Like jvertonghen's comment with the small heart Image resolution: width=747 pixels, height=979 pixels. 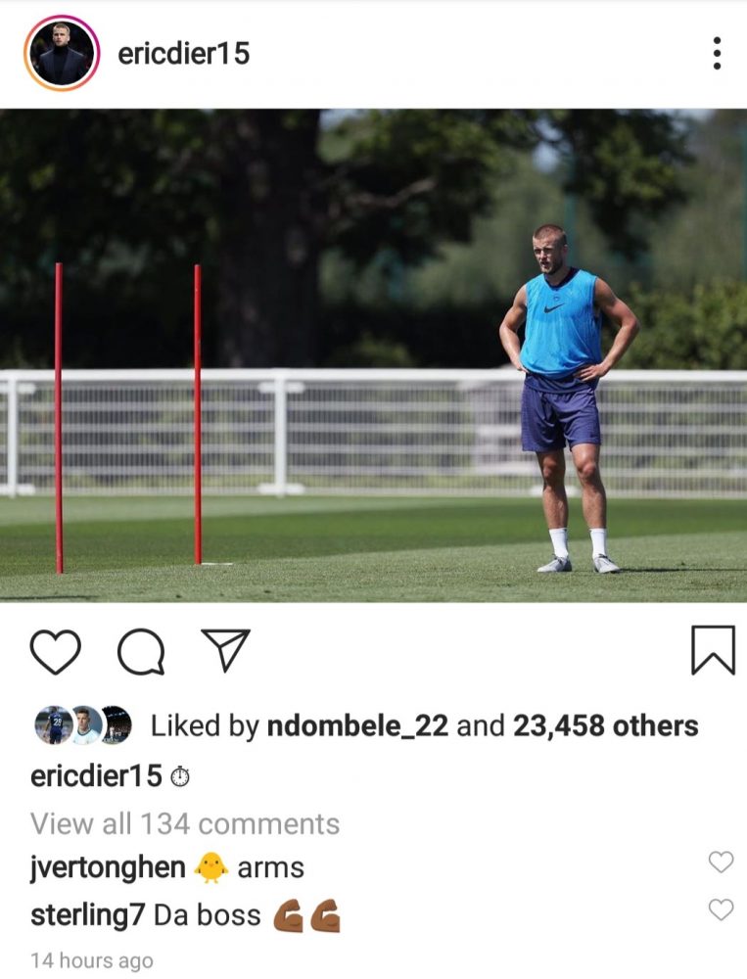[x=721, y=862]
